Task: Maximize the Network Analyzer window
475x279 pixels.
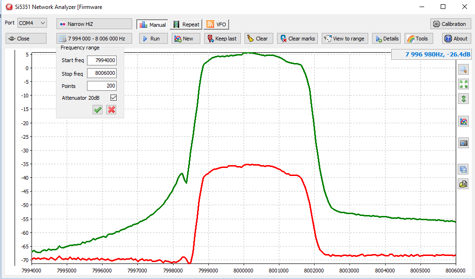Action: 443,7
